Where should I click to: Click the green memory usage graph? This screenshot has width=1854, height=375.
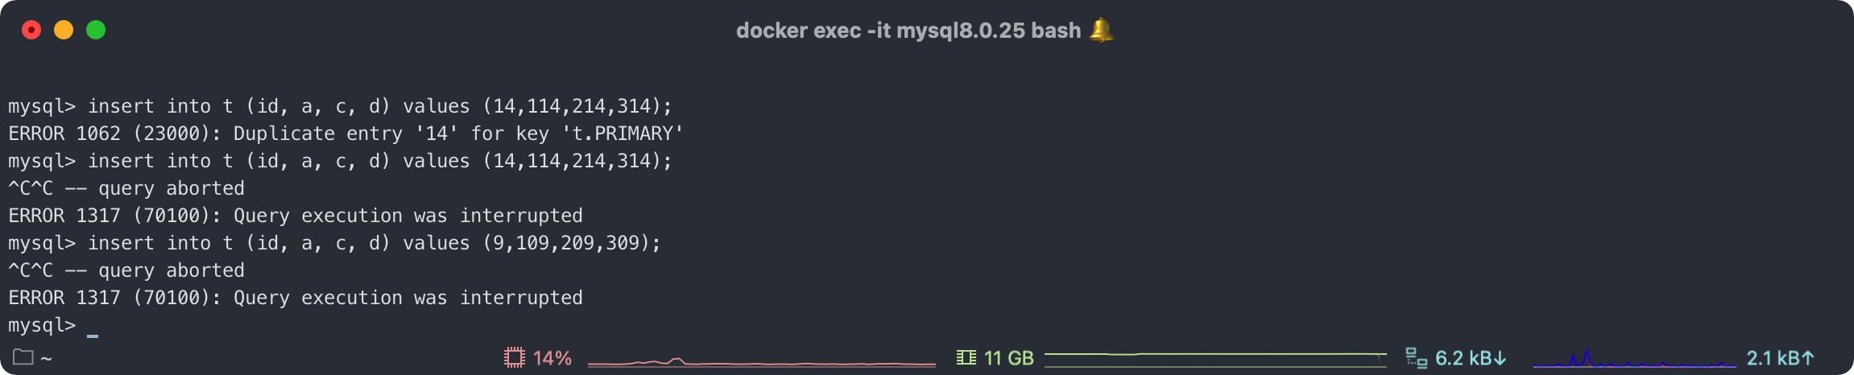1215,359
